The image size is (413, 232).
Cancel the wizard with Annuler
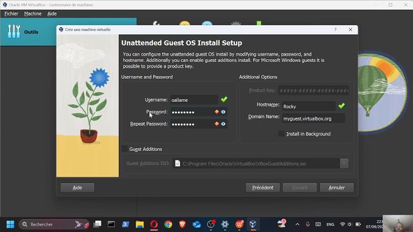point(337,188)
